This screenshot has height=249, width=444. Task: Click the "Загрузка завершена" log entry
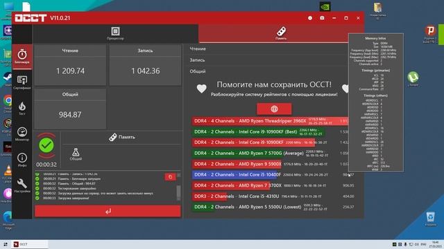click(x=74, y=199)
